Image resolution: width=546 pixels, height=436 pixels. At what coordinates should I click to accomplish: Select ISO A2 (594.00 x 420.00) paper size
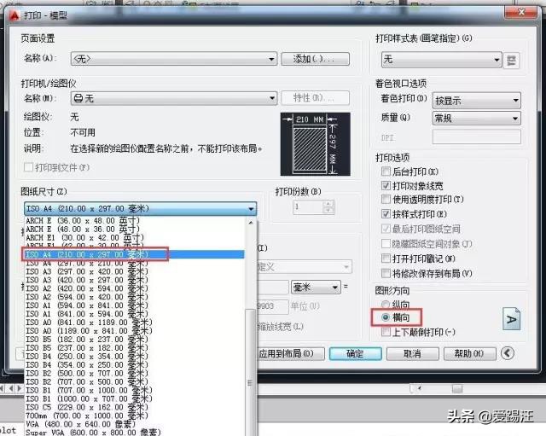[x=135, y=297]
